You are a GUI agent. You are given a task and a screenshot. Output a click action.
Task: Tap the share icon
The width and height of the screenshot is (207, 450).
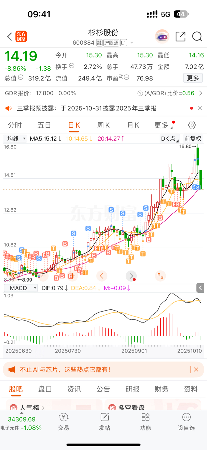(180, 36)
